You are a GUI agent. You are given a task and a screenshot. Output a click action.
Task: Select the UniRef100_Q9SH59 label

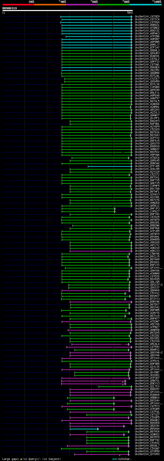click(147, 81)
